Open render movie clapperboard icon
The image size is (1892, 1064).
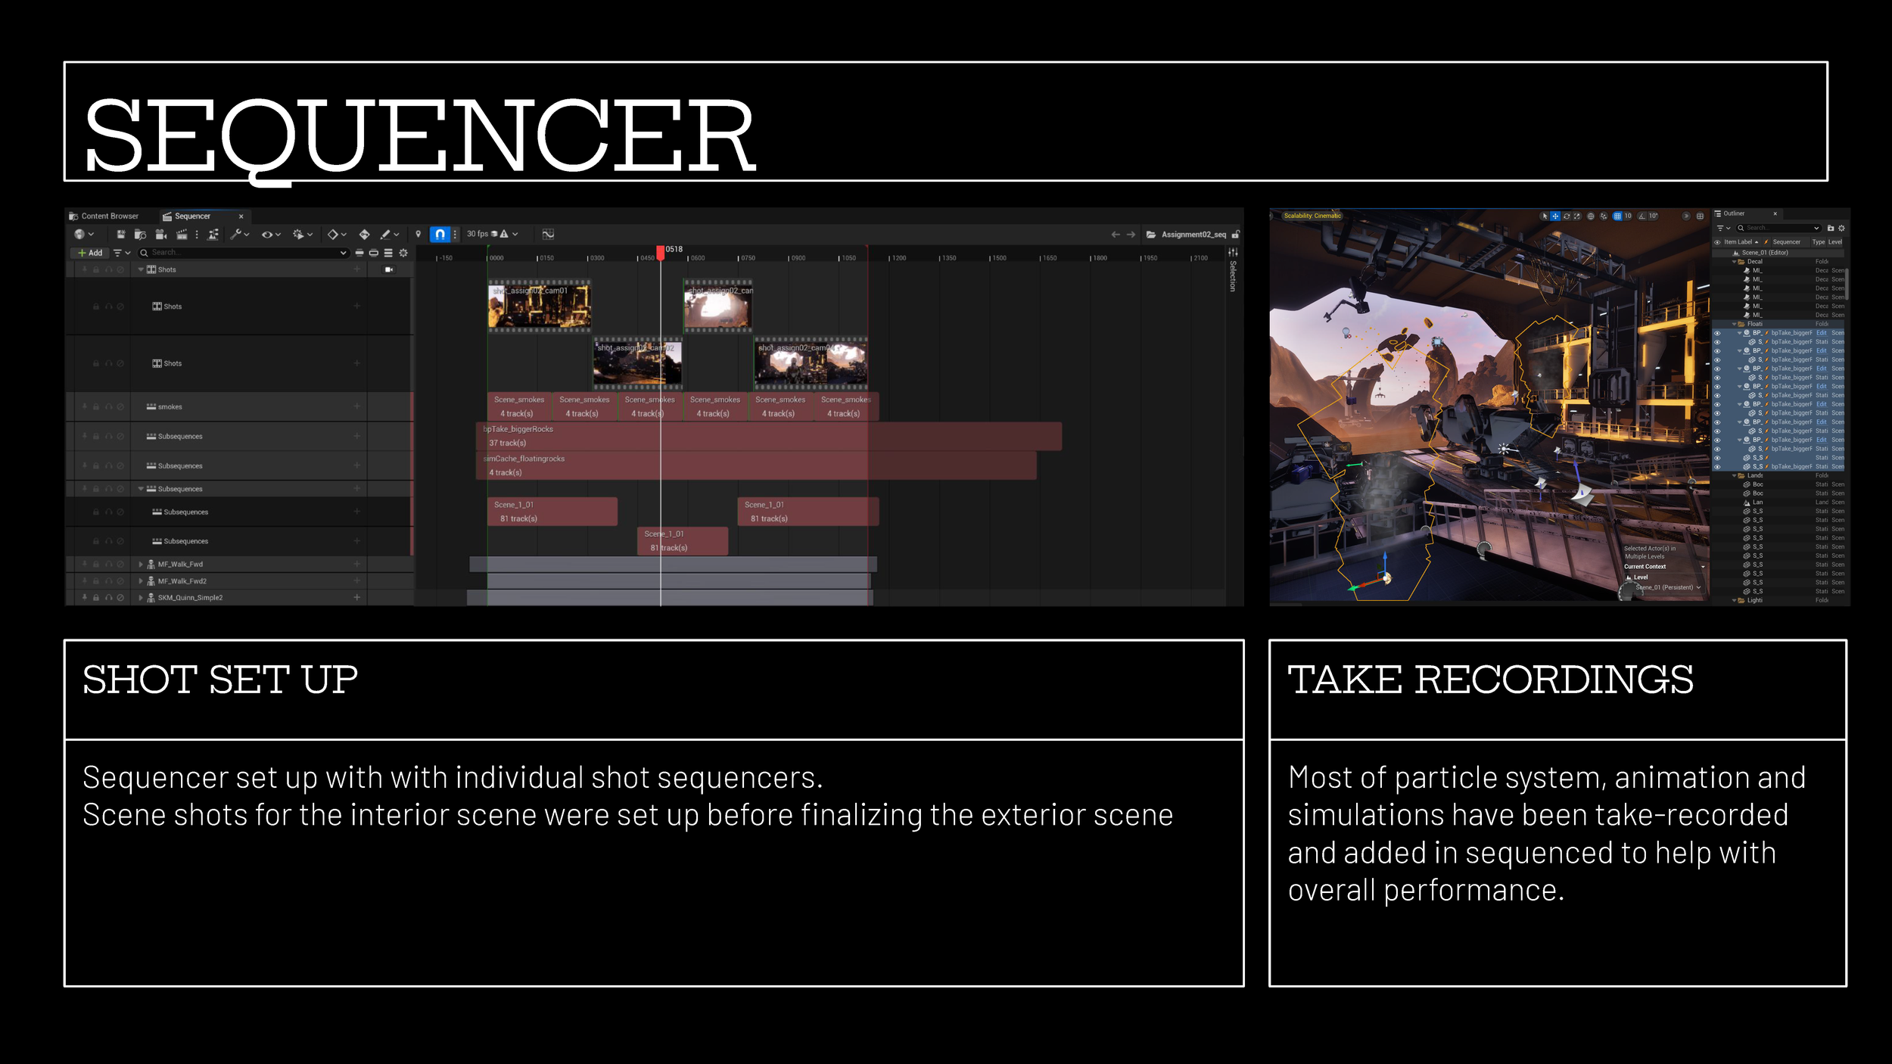[182, 235]
